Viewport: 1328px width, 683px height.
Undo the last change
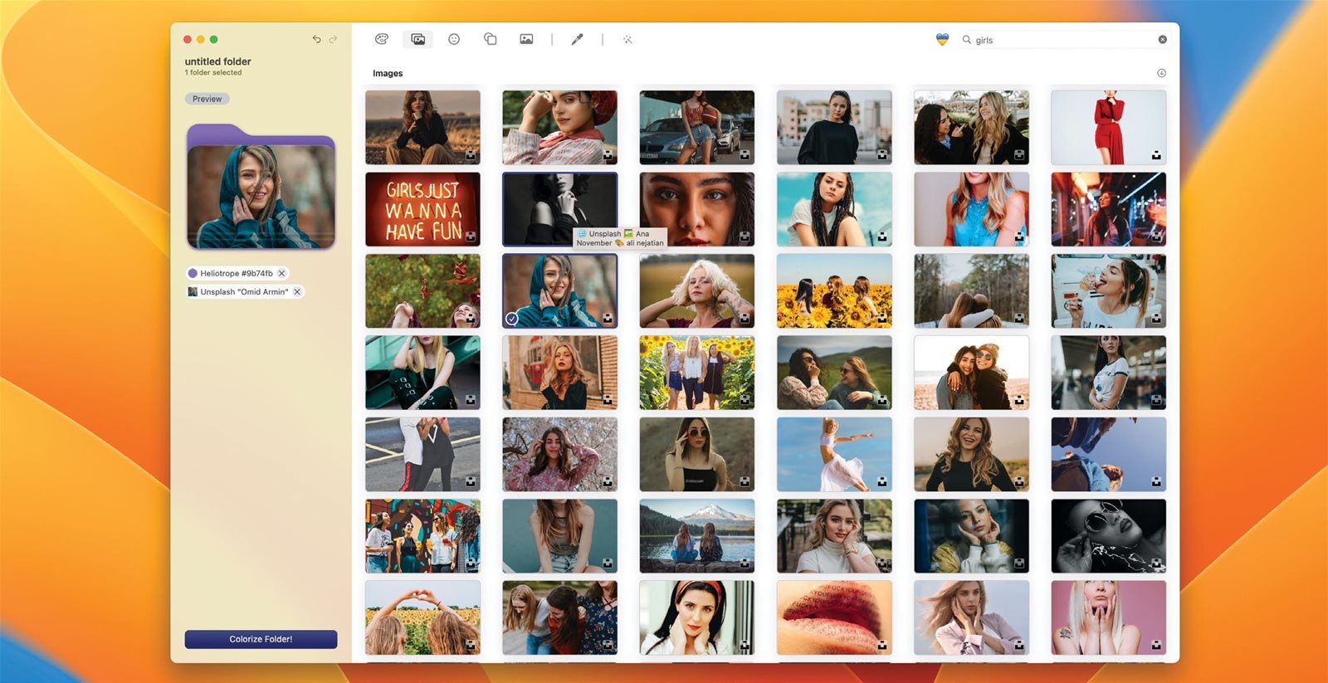coord(316,39)
